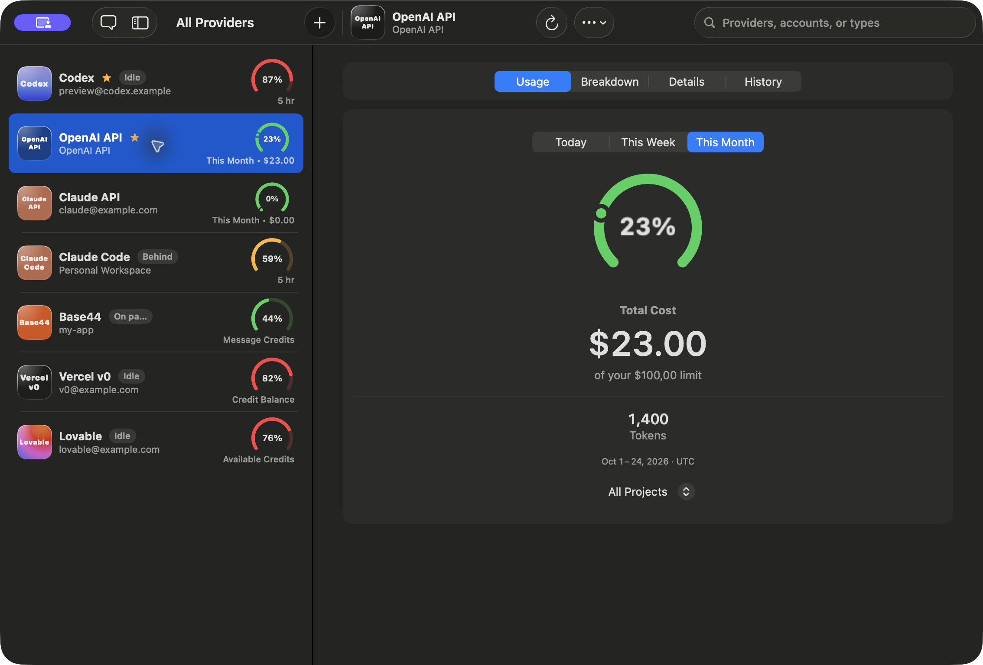Select the This Month time range
The width and height of the screenshot is (983, 665).
(x=725, y=142)
